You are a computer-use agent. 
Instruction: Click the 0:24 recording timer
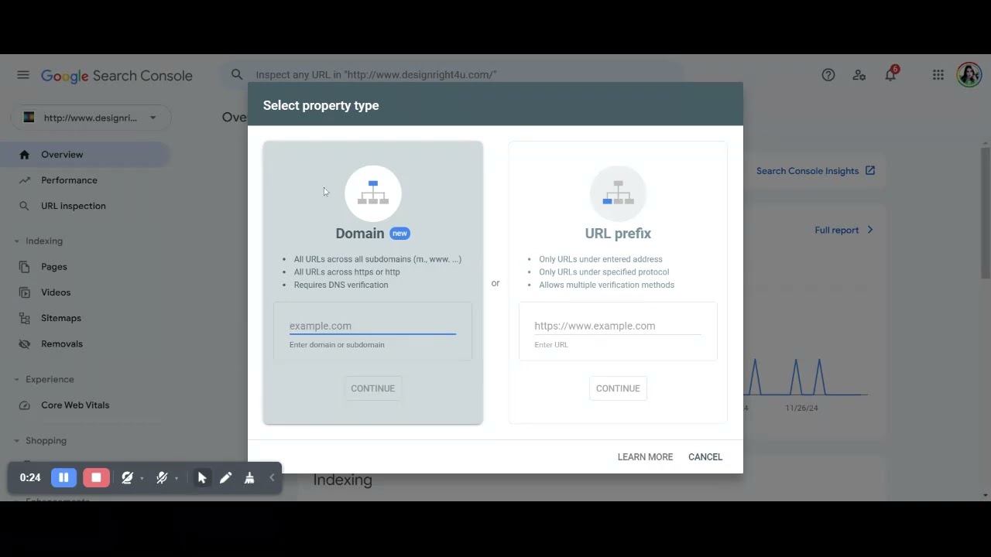point(30,478)
